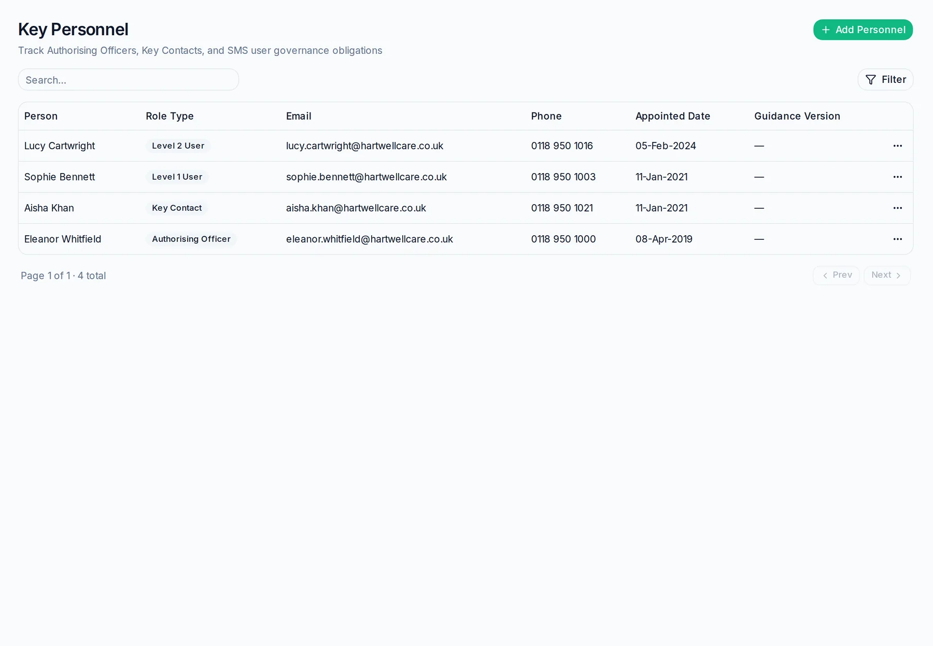Image resolution: width=933 pixels, height=646 pixels.
Task: Click appointed date 05-Feb-2024
Action: pos(666,146)
